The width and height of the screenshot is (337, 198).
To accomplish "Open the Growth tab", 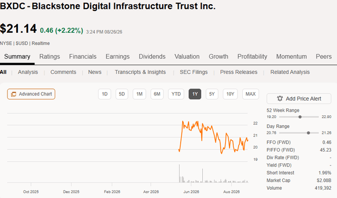I will coord(219,56).
